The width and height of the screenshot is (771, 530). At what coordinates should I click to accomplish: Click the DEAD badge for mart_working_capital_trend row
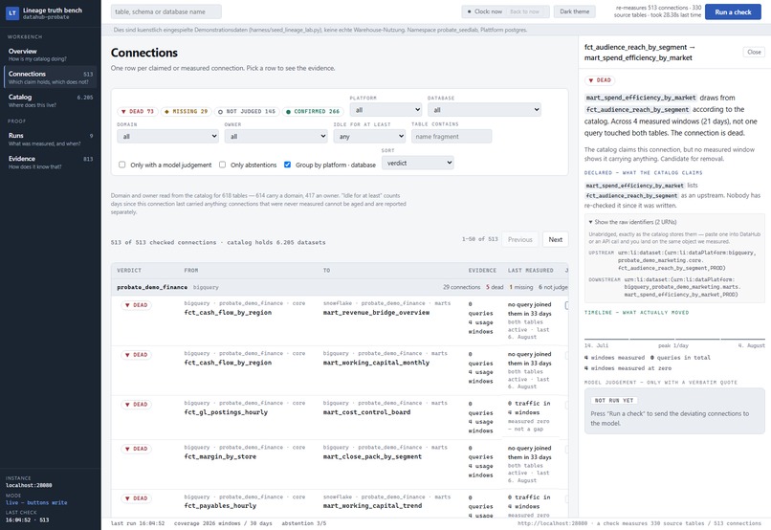tap(136, 498)
